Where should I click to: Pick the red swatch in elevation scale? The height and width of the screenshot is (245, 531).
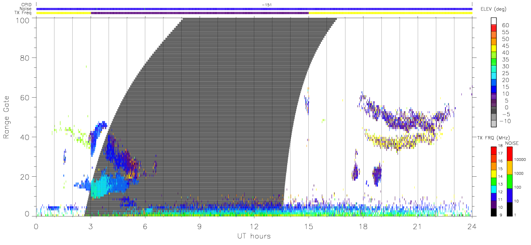point(494,28)
